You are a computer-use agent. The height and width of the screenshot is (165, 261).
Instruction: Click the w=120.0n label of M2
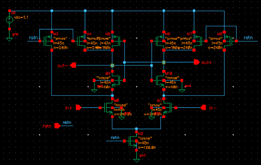(147, 147)
